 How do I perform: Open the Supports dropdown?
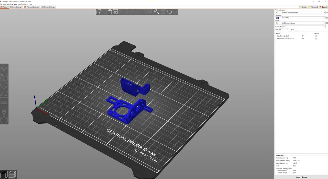(304, 27)
